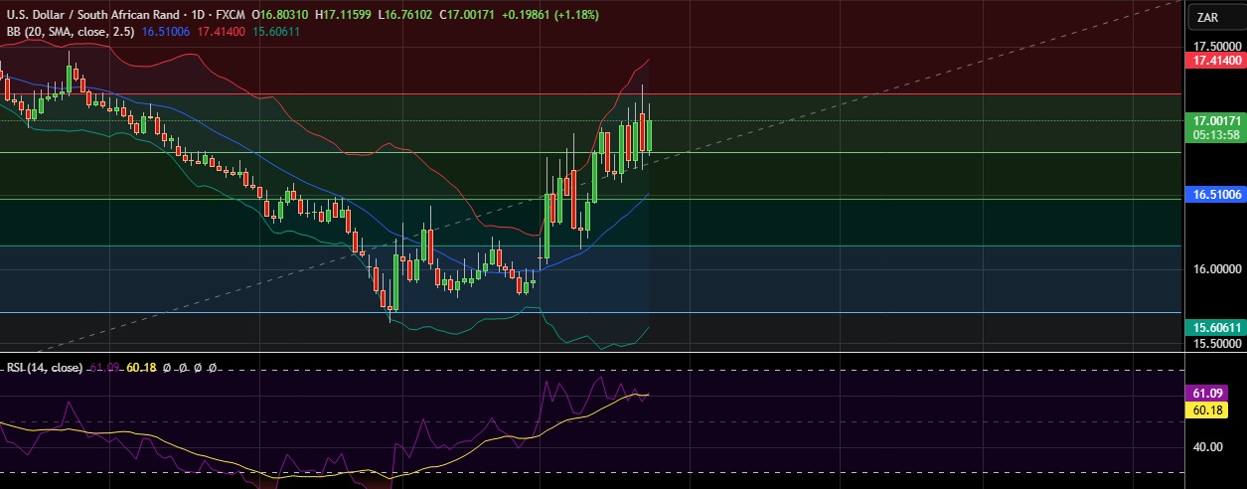1247x489 pixels.
Task: Click the purple RSI value 61.09 in legend
Action: pyautogui.click(x=105, y=368)
